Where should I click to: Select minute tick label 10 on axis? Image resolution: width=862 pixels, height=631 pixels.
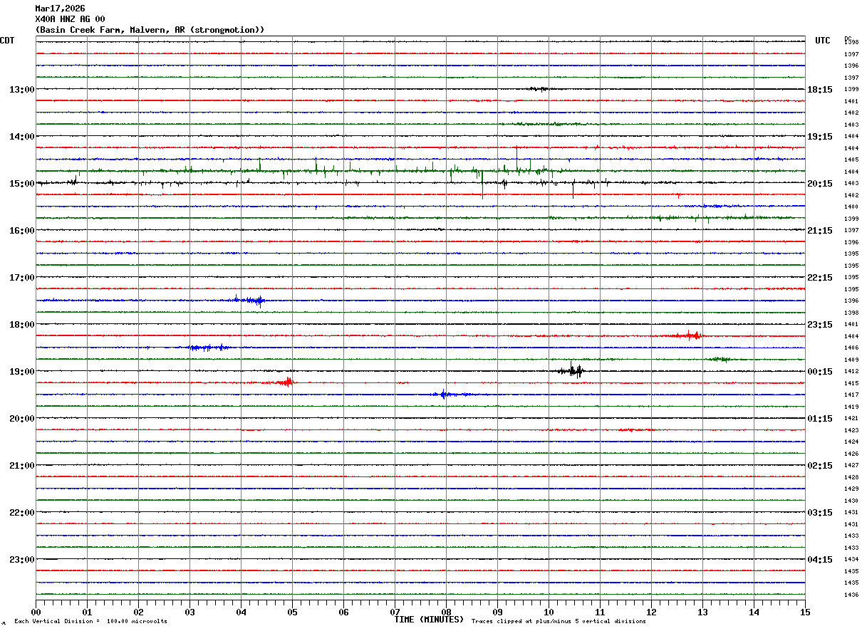point(549,612)
